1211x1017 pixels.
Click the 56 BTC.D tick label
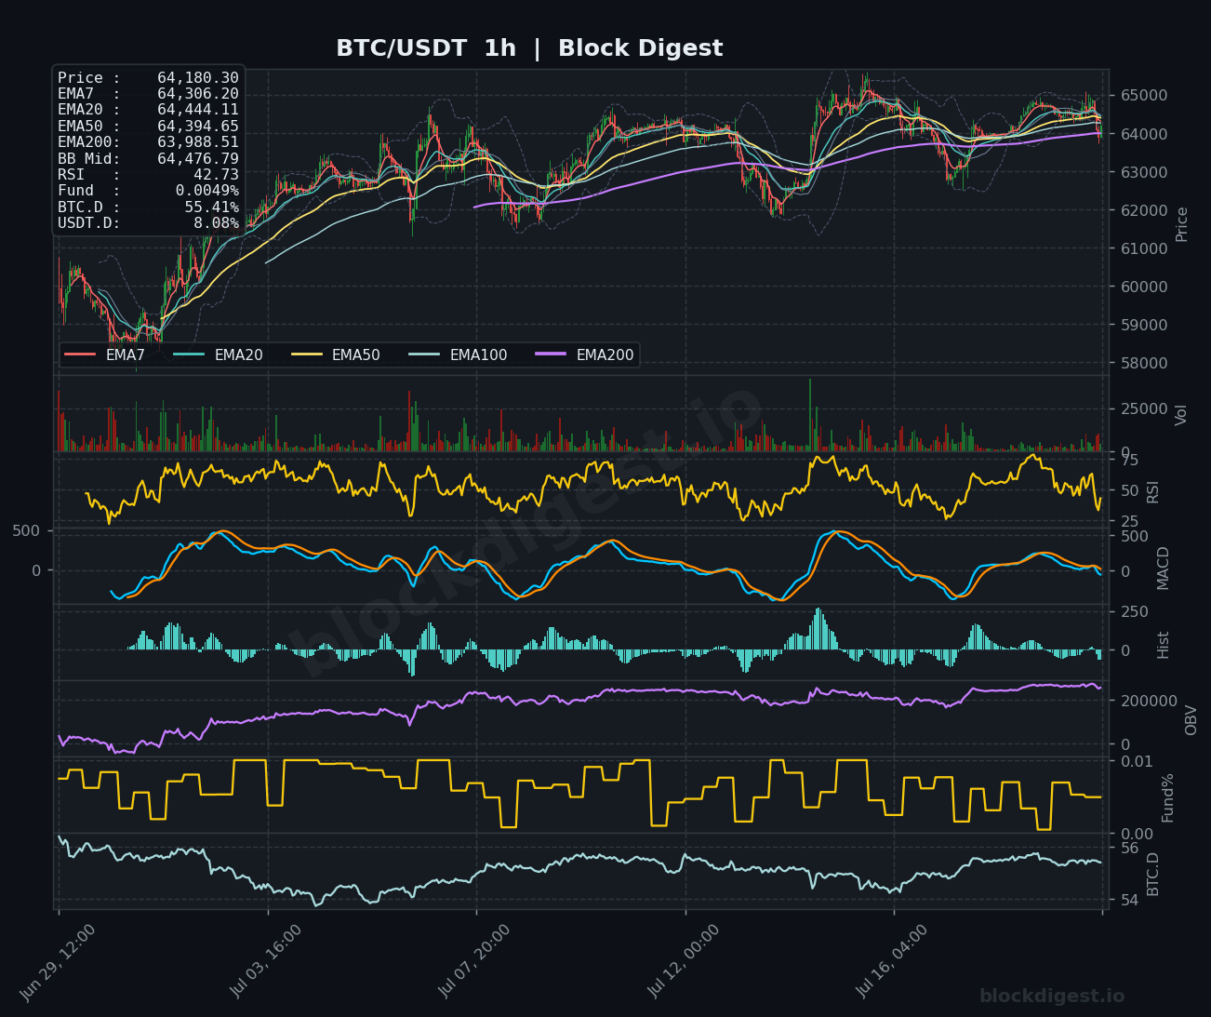click(x=1130, y=848)
